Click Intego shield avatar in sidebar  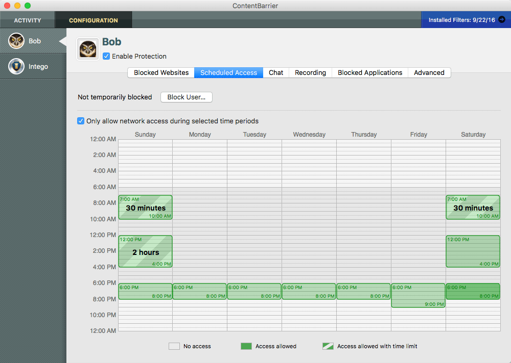16,66
